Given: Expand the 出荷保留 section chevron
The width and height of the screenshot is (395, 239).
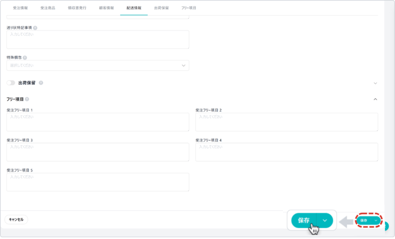Looking at the screenshot, I should point(375,83).
